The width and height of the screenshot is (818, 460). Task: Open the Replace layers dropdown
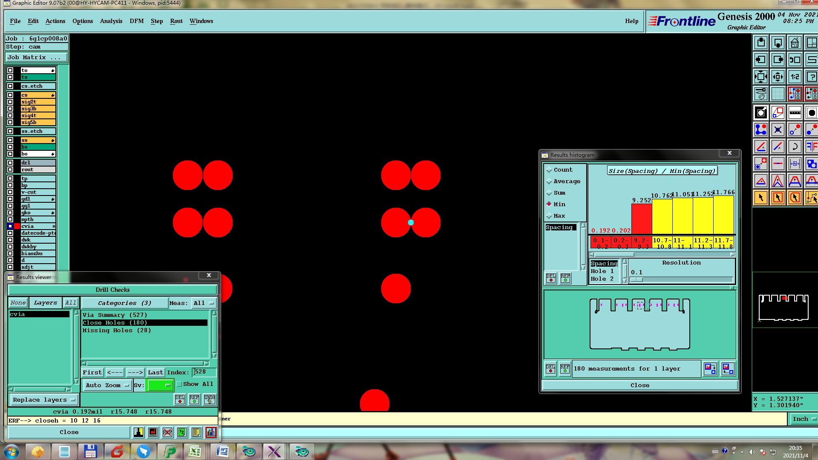pos(44,400)
